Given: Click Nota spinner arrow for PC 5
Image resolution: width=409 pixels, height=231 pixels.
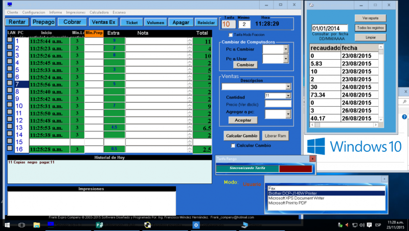Looking at the screenshot, I should pos(189,70).
